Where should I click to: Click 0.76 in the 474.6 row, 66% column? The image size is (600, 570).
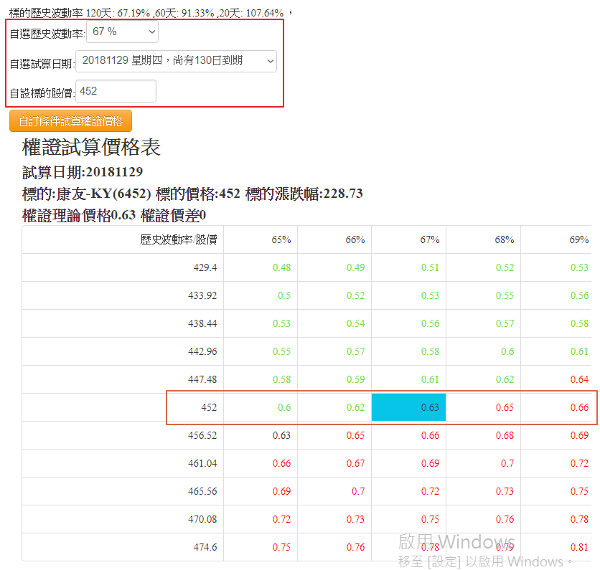[x=355, y=547]
